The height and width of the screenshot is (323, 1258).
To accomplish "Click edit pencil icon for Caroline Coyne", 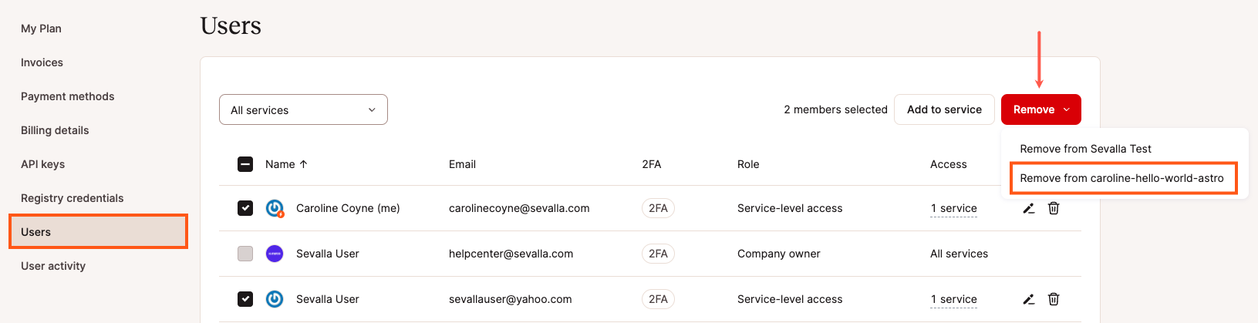I will pyautogui.click(x=1028, y=208).
